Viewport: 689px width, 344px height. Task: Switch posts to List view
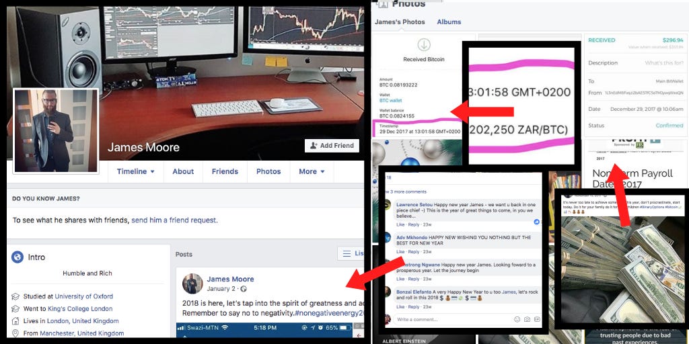(351, 253)
